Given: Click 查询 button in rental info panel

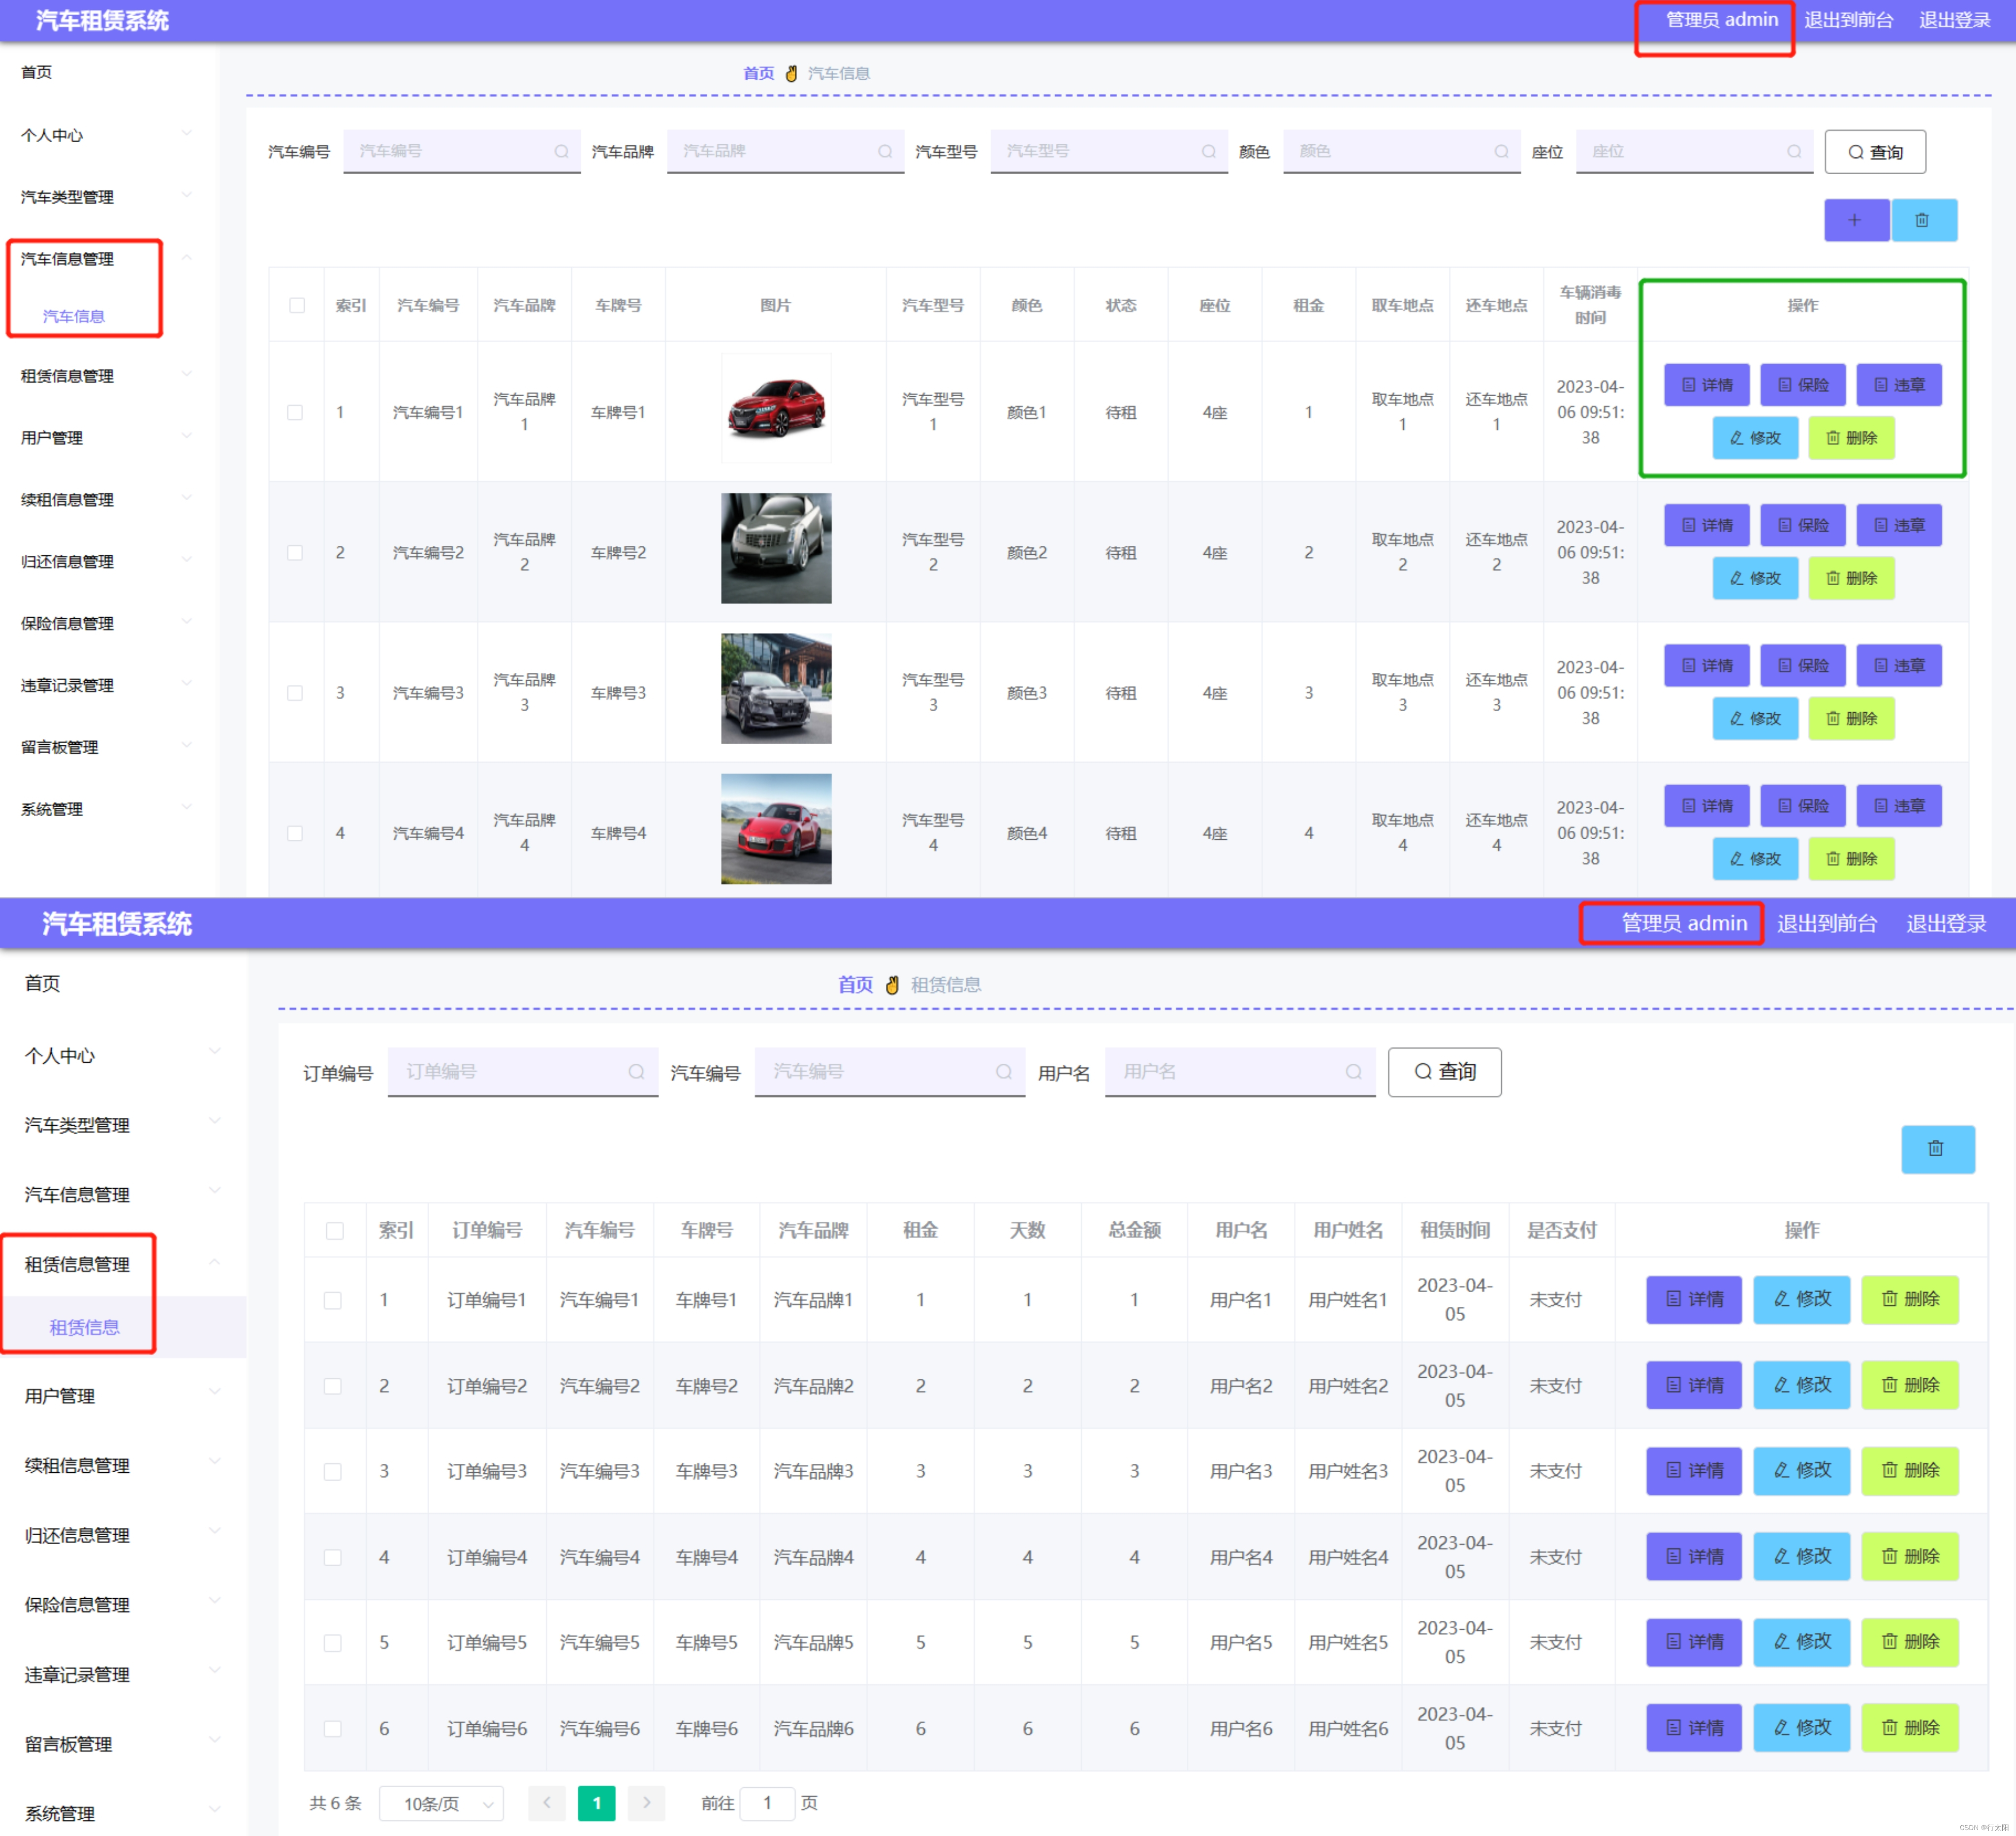Looking at the screenshot, I should 1444,1072.
